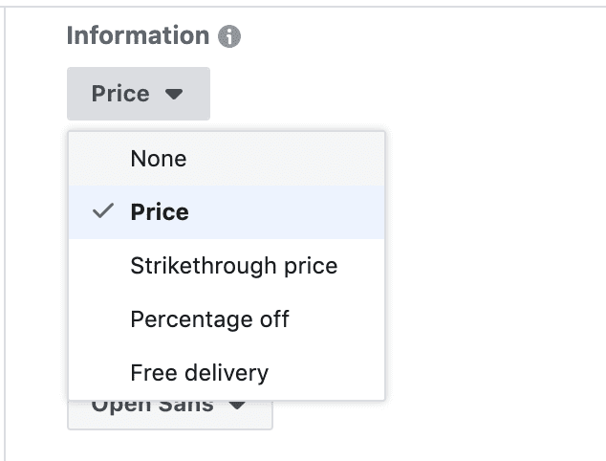Choose the checked Price option
The image size is (606, 461).
[160, 212]
